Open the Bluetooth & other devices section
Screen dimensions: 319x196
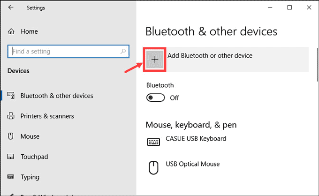pos(57,96)
